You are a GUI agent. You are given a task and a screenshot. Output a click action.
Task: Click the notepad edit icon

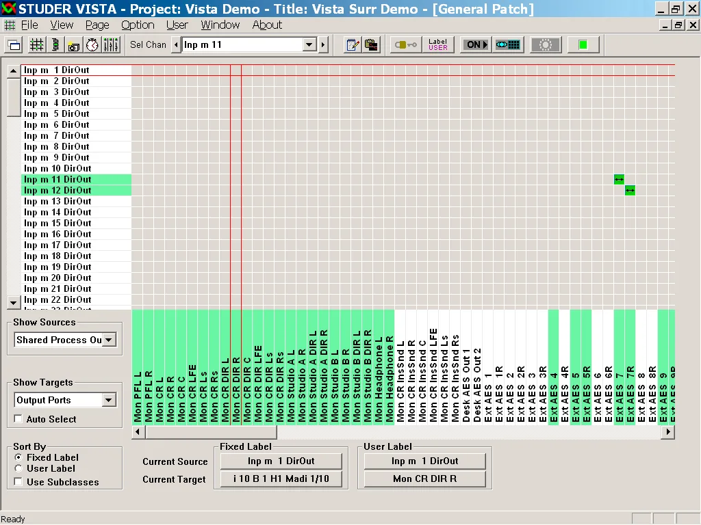coord(353,45)
